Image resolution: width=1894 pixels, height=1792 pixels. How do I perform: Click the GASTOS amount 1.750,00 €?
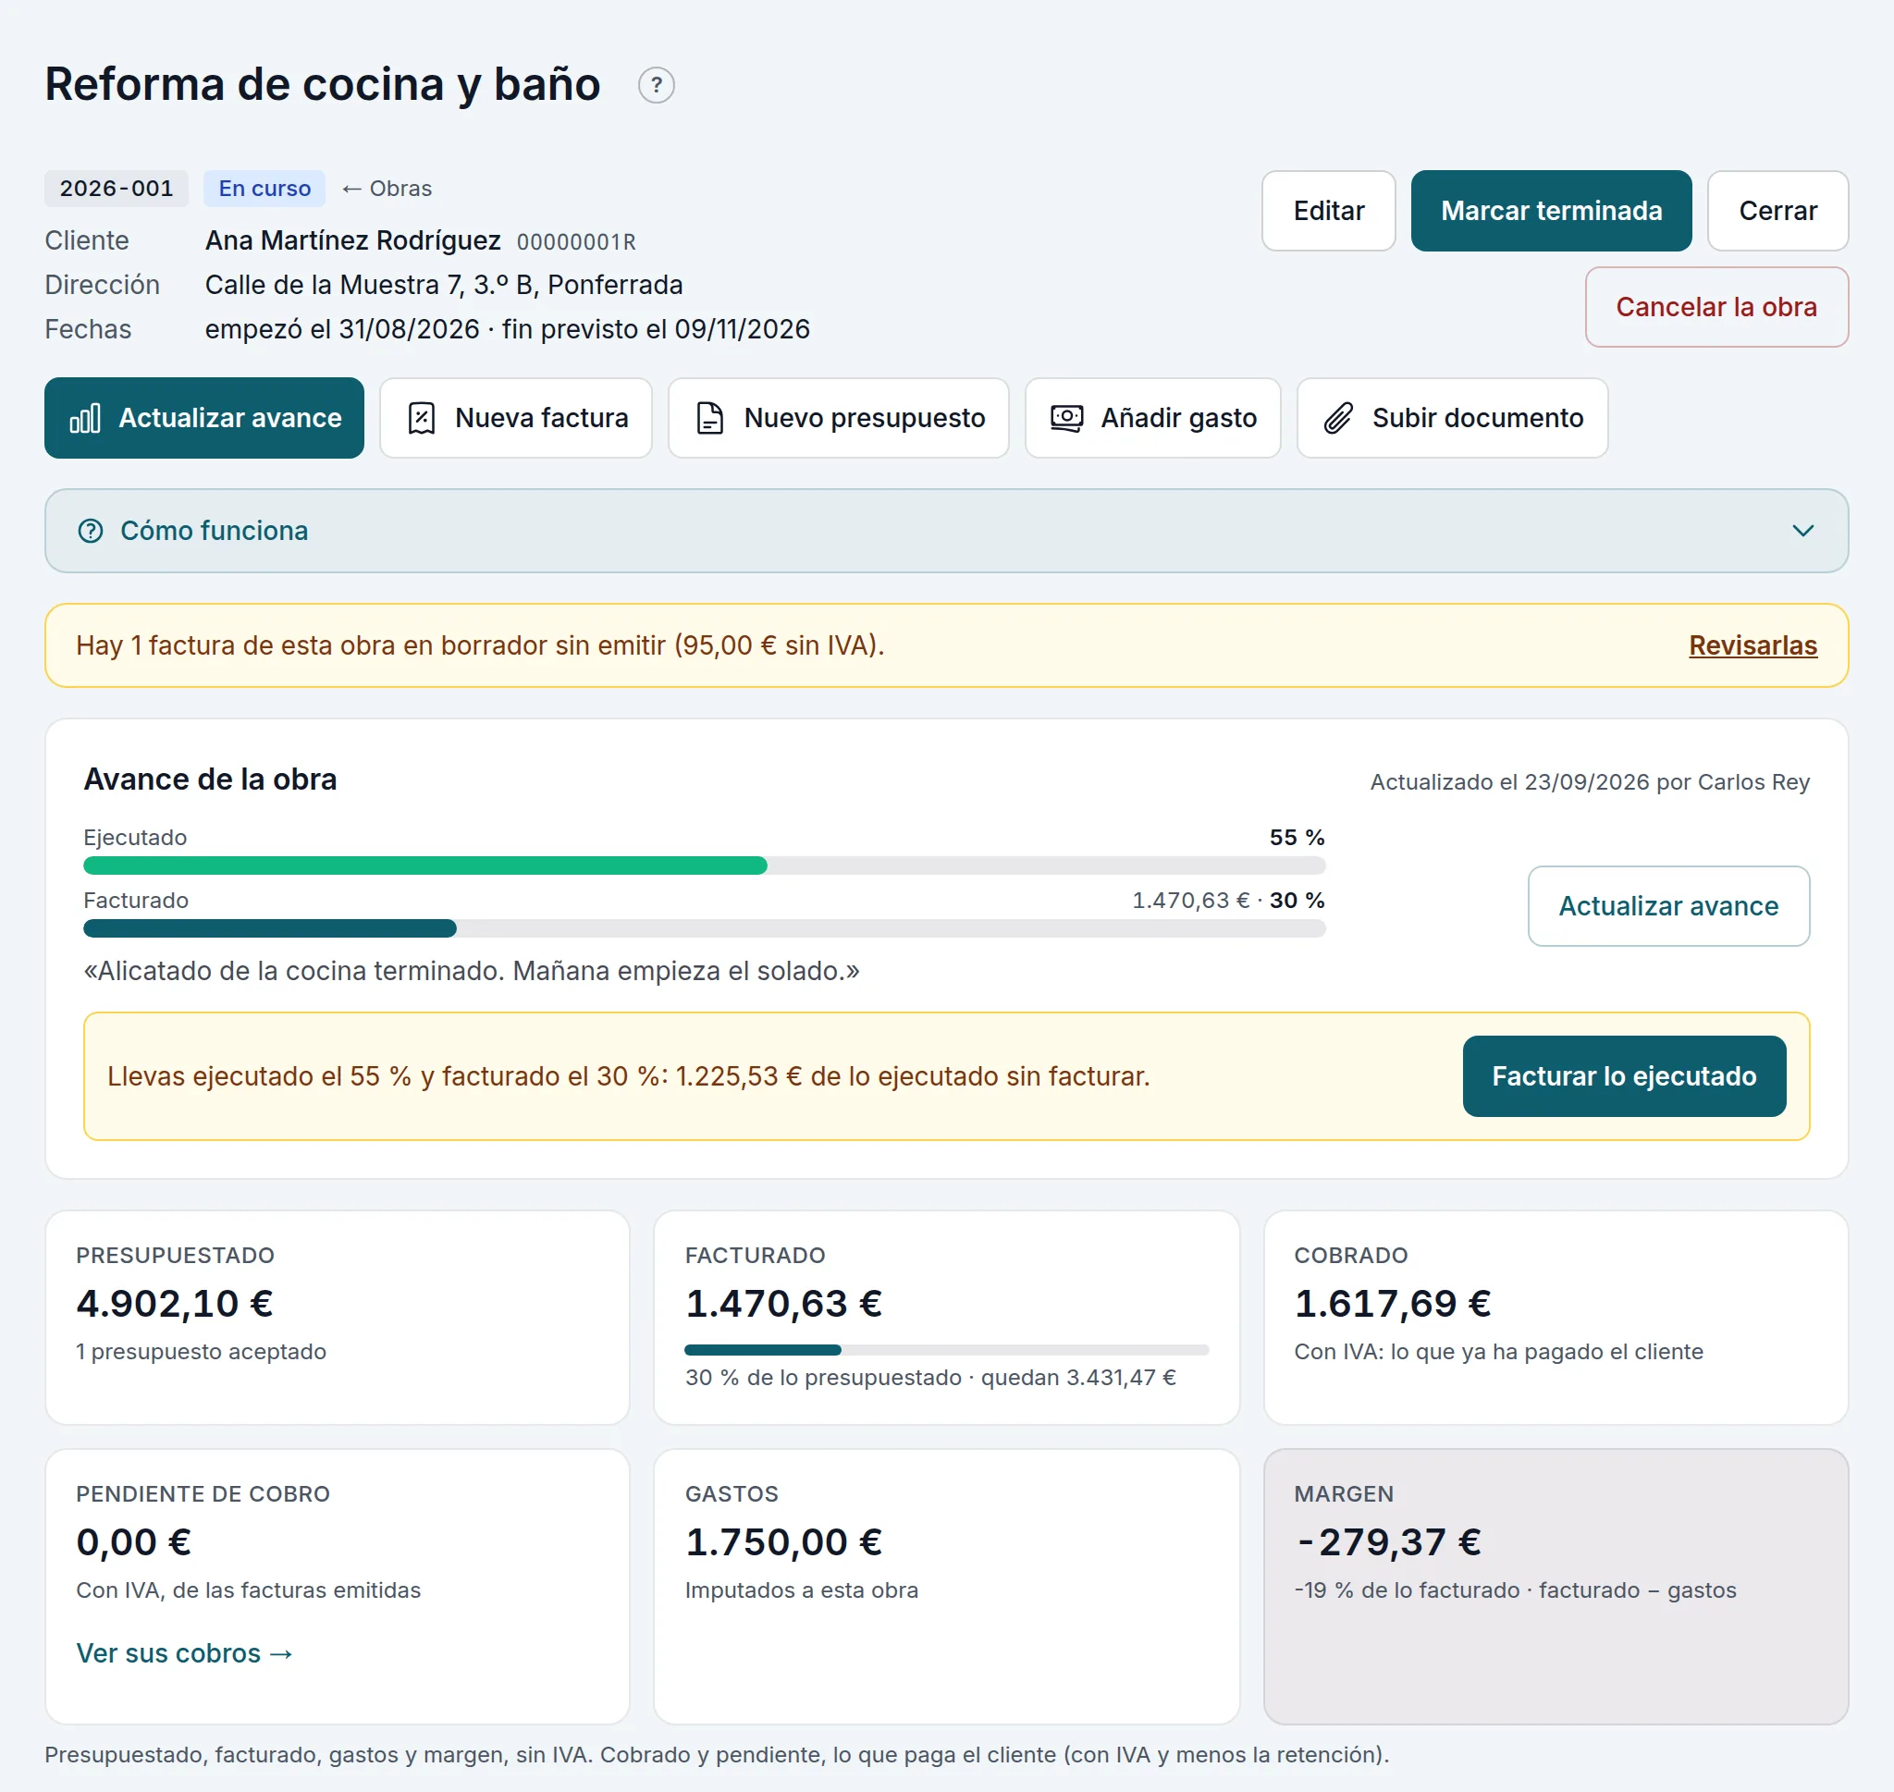783,1542
